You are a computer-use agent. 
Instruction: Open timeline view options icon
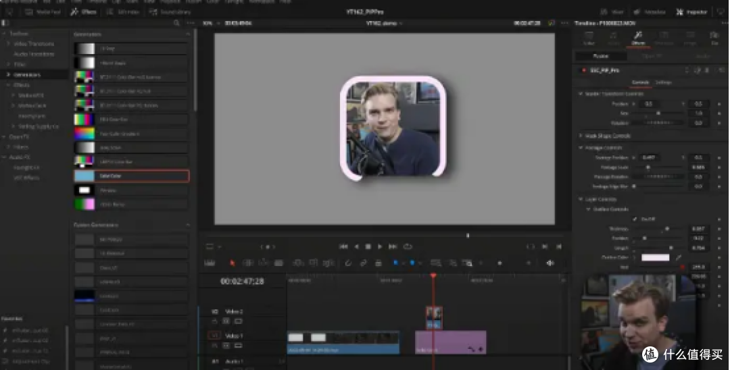(x=210, y=263)
